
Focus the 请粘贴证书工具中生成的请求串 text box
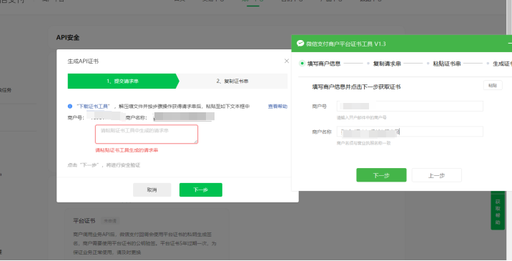tap(147, 134)
